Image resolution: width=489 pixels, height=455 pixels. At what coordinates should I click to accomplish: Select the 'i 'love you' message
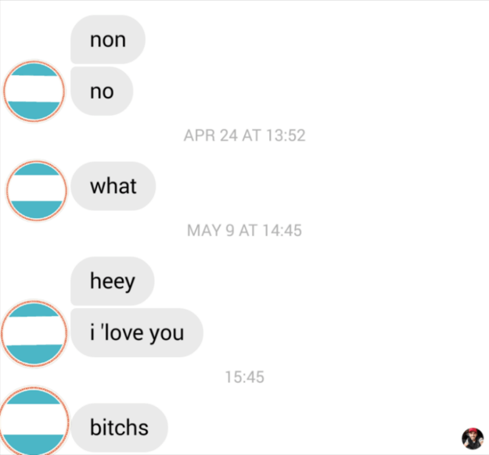[137, 332]
